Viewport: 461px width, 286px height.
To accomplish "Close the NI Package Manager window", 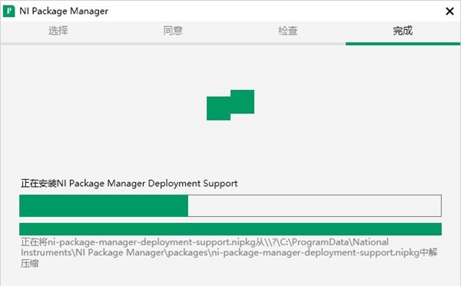I will [449, 12].
